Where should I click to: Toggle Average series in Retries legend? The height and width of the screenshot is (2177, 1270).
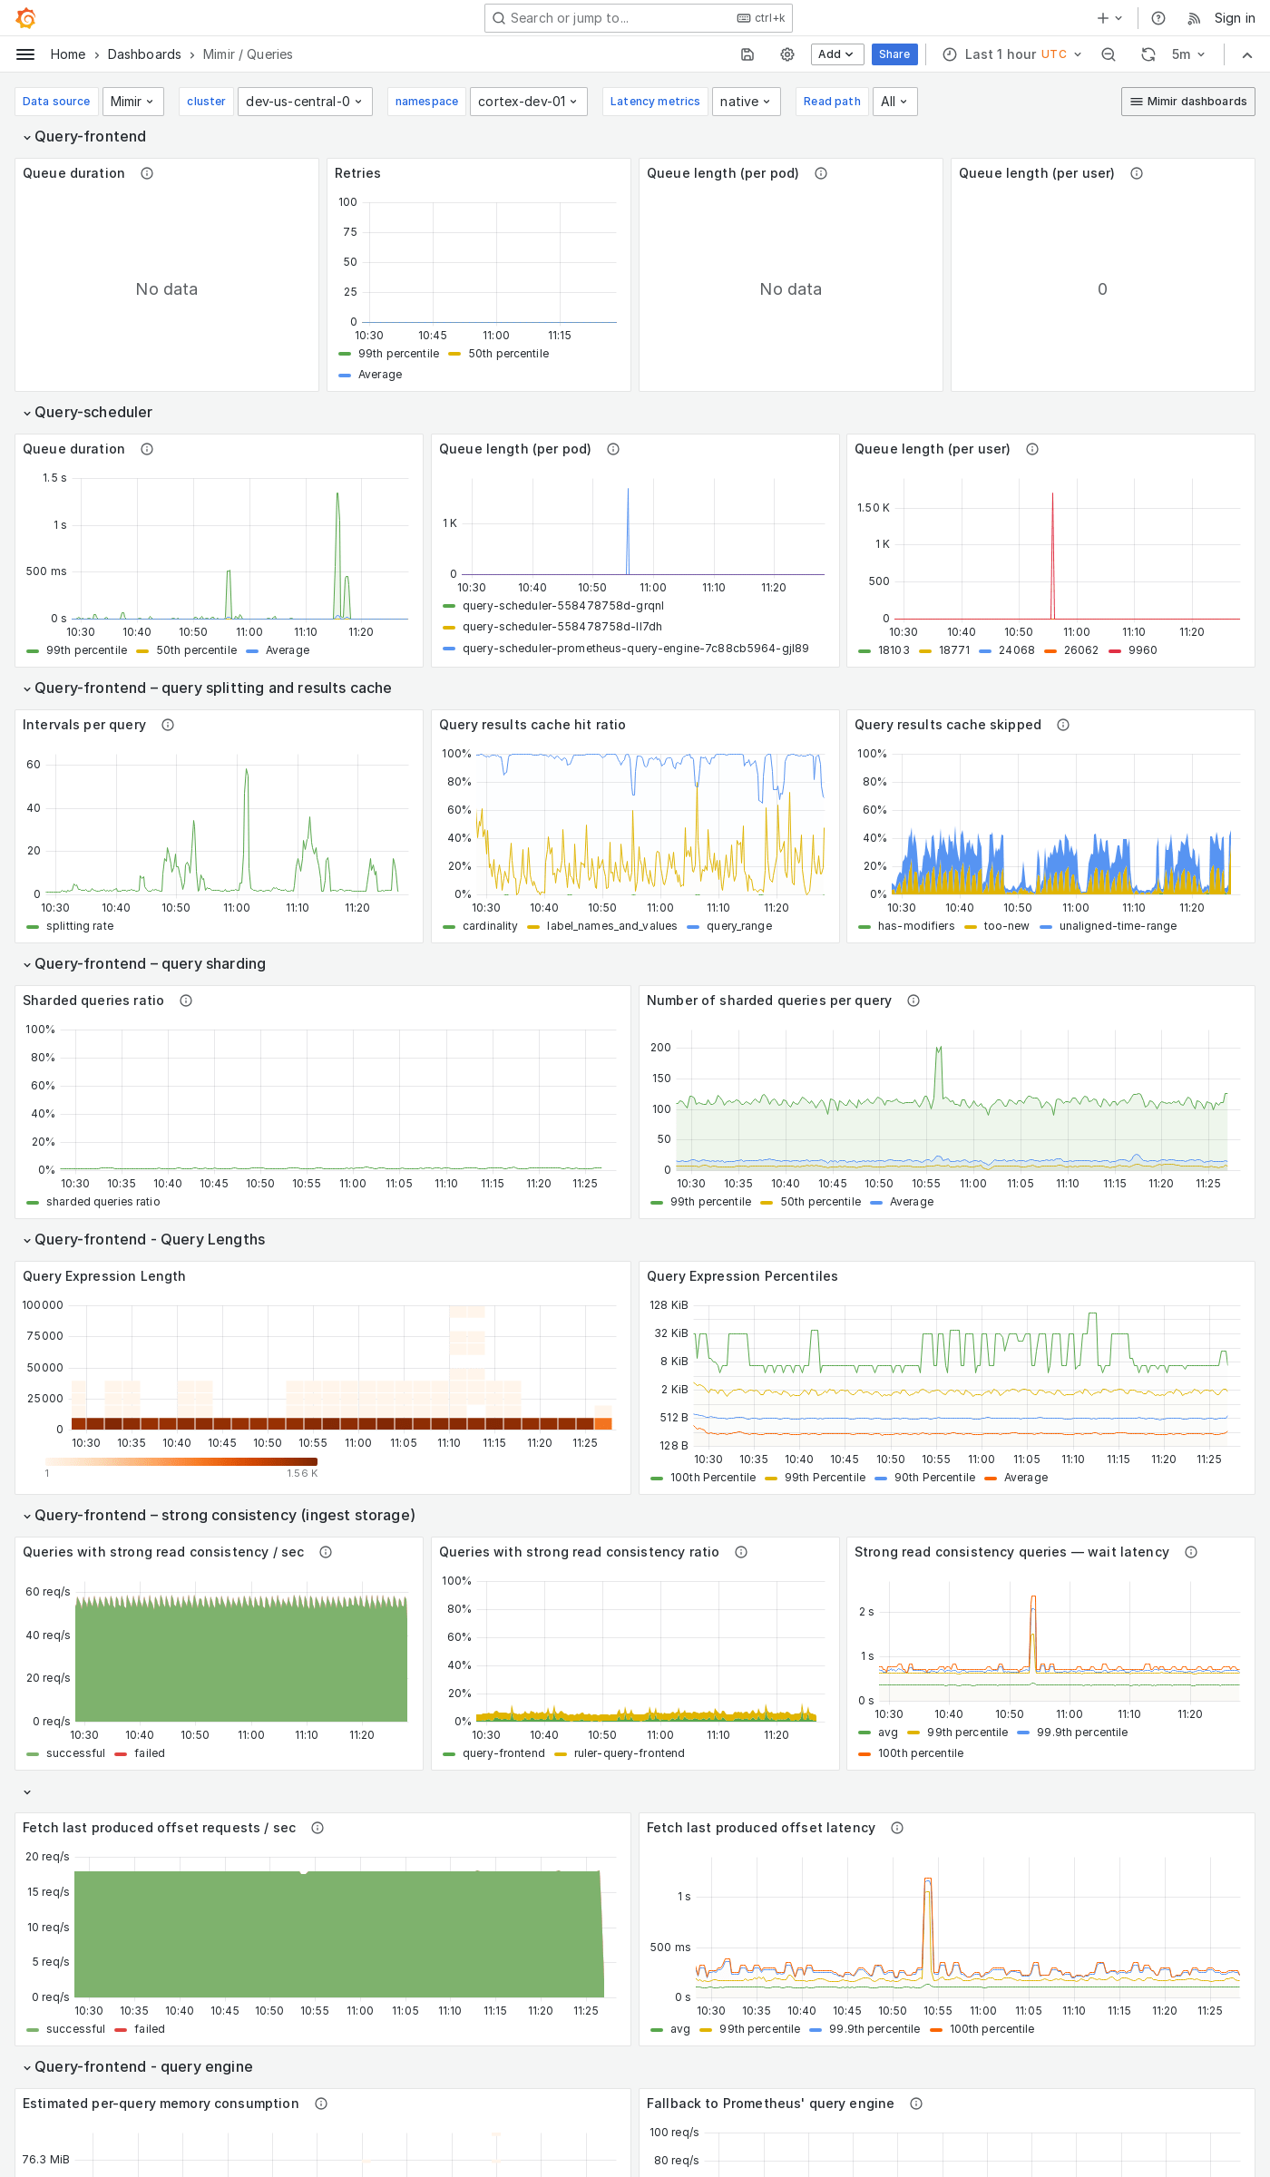point(380,375)
